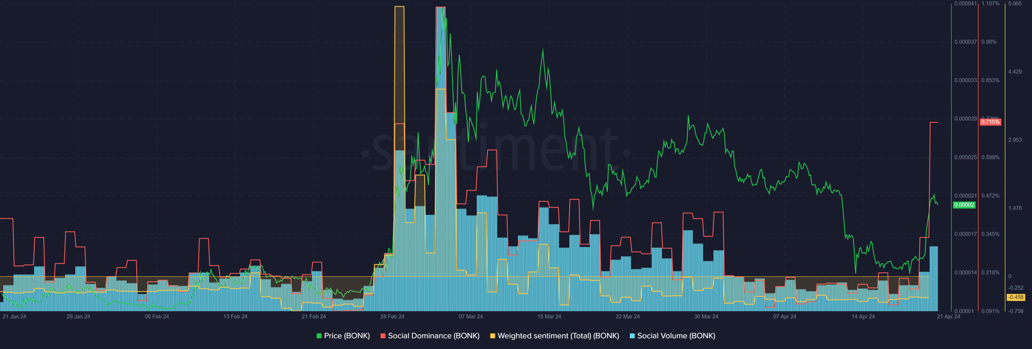
Task: Click the blue Social Volume color square
Action: 632,336
